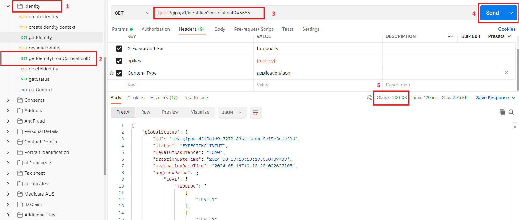519x220 pixels.
Task: Expand the IdDocuments folder chevron
Action: pyautogui.click(x=8, y=163)
